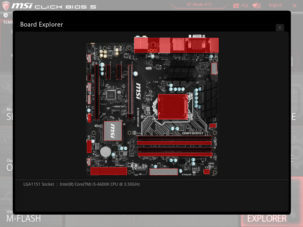Viewport: 303px width, 227px height.
Task: Change the language from English
Action: pyautogui.click(x=275, y=5)
